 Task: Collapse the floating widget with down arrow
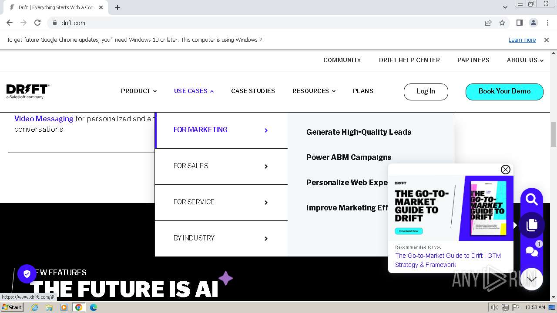point(532,279)
